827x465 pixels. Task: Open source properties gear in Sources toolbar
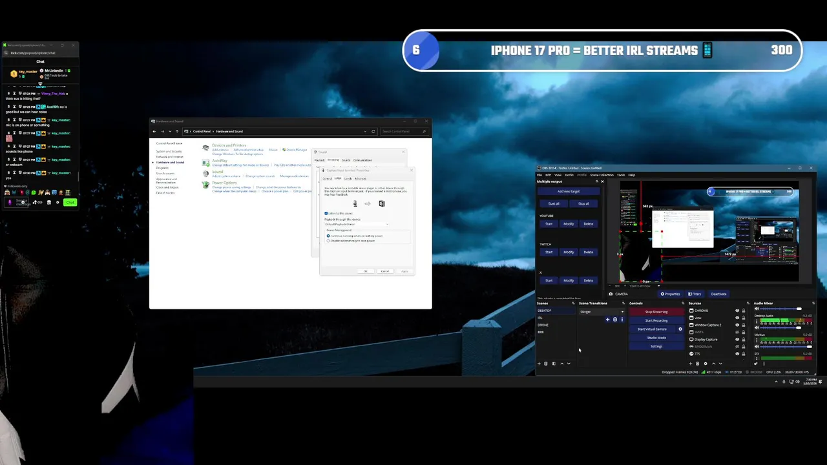[x=706, y=364]
